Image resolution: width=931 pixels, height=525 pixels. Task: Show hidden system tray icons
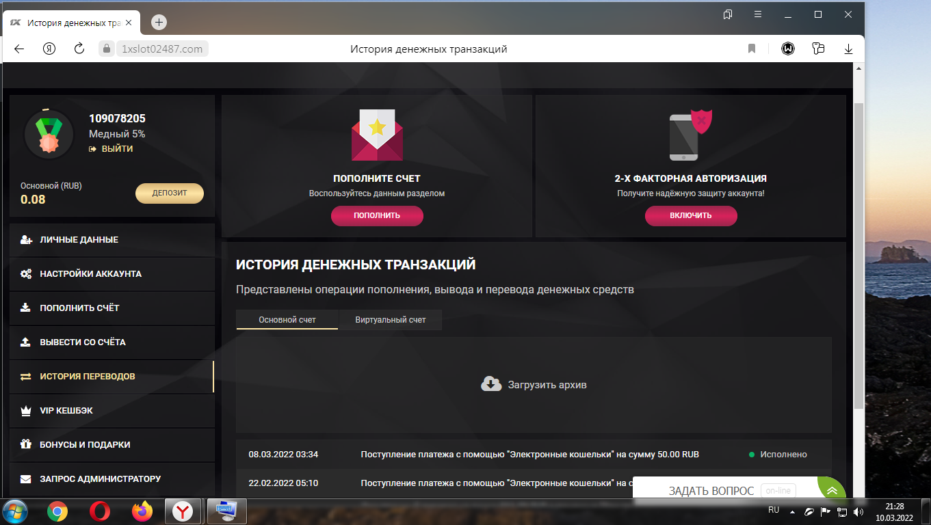(793, 511)
